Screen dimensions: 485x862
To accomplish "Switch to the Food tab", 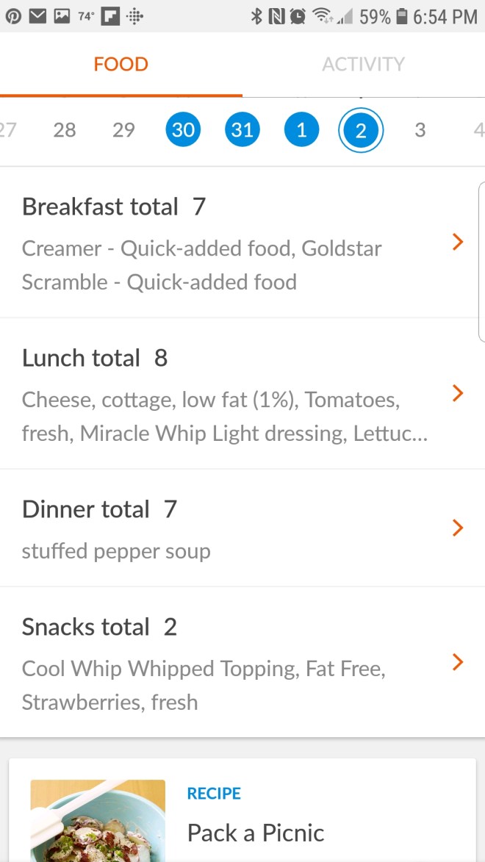I will [x=121, y=65].
